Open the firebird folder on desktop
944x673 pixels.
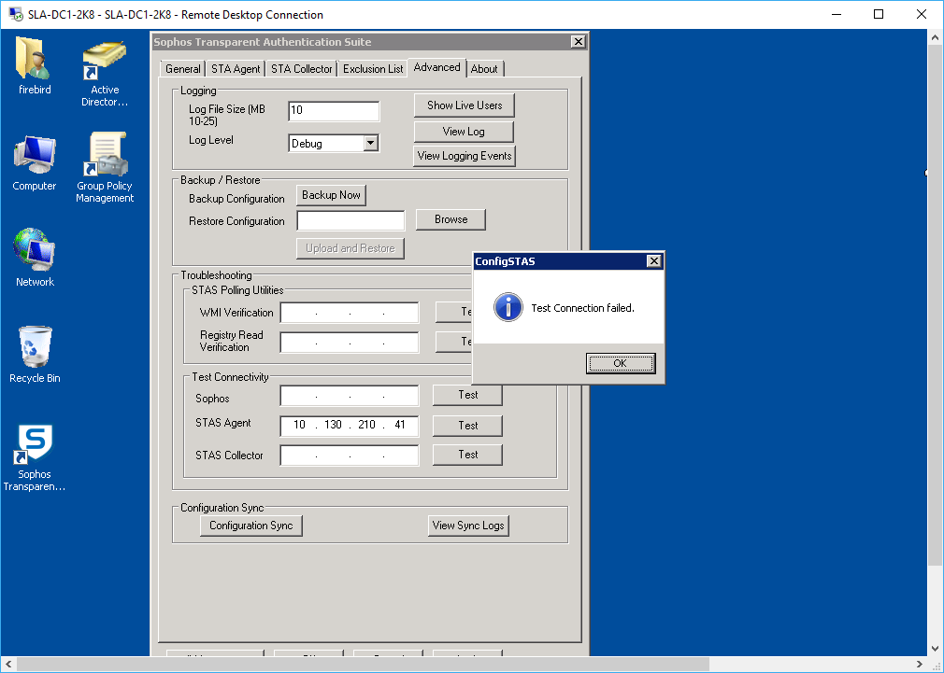tap(35, 65)
